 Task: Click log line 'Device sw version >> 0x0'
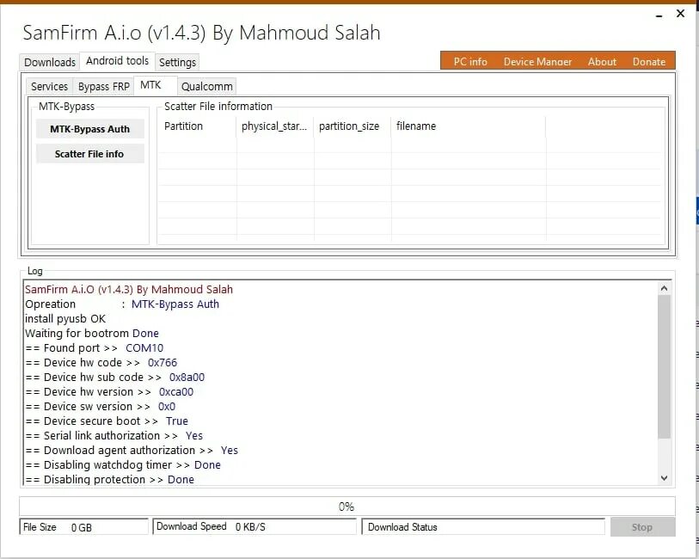click(101, 407)
